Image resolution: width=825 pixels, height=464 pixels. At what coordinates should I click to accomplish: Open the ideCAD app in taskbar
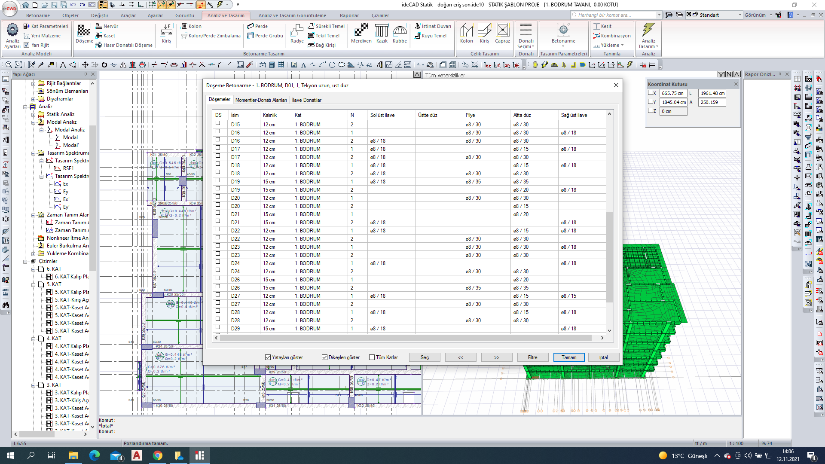coord(199,455)
